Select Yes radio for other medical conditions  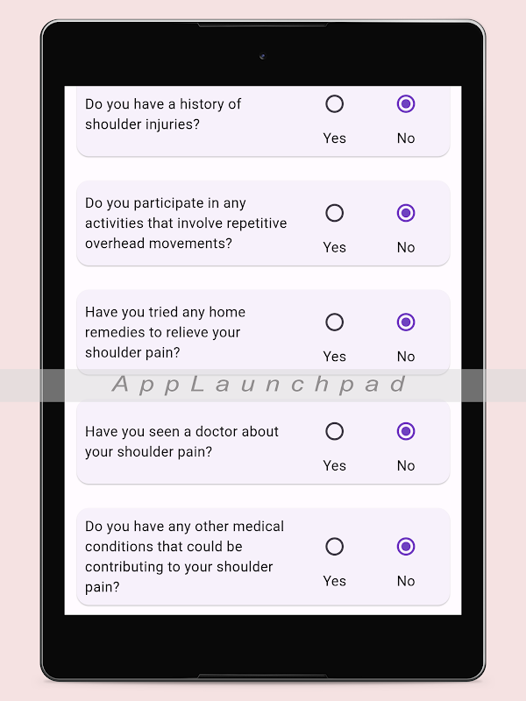(x=334, y=547)
